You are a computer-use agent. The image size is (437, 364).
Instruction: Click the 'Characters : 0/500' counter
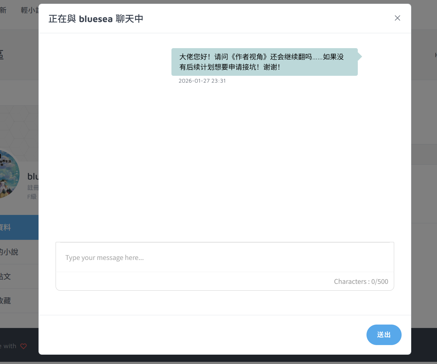click(361, 281)
